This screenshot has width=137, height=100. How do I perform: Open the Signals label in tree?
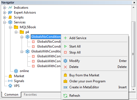[x=19, y=81]
